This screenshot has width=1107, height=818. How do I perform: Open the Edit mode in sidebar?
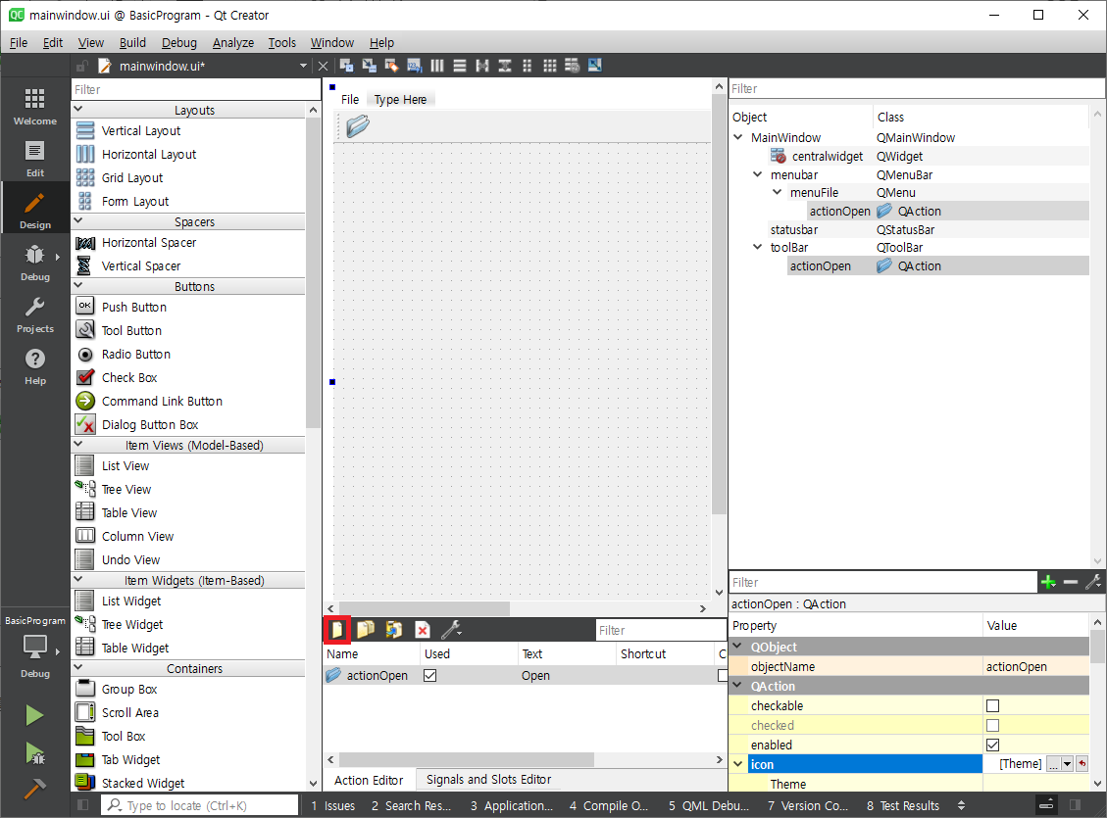pyautogui.click(x=35, y=159)
